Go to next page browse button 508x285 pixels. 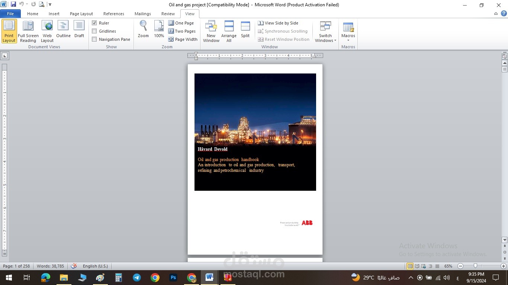point(505,258)
